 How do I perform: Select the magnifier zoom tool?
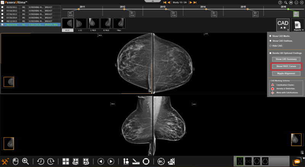pos(26,161)
